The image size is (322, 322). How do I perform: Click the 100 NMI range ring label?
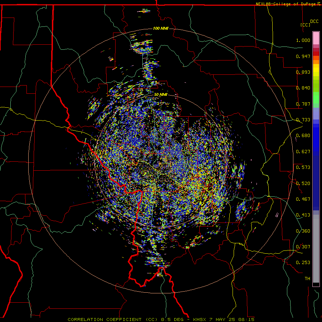click(x=161, y=28)
